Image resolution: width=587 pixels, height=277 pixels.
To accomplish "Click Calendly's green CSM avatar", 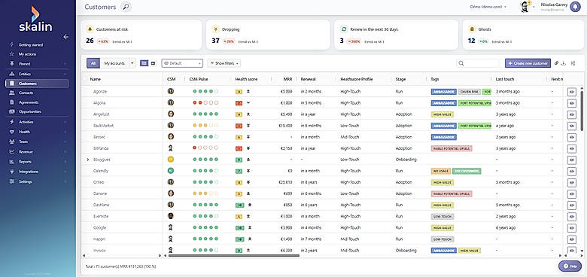I will click(171, 171).
